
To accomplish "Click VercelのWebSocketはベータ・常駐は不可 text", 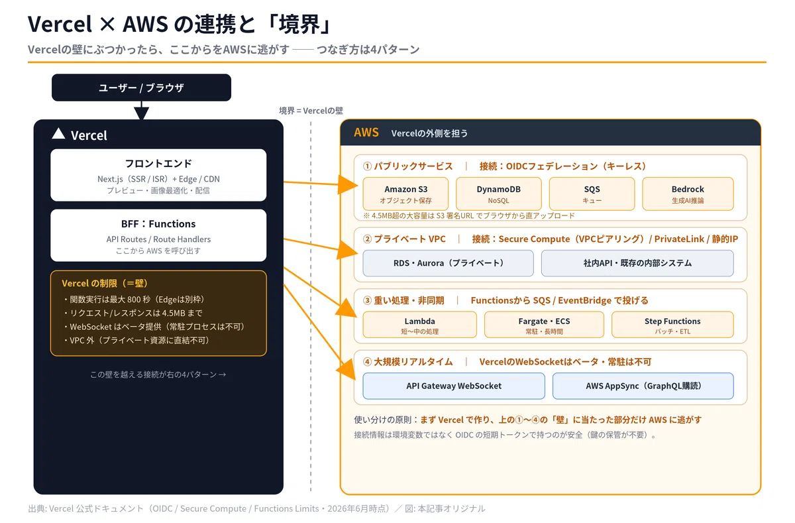I will pos(565,362).
